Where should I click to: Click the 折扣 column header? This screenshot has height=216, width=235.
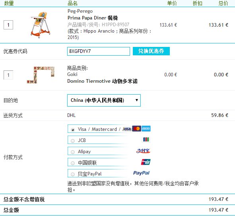pos(198,3)
